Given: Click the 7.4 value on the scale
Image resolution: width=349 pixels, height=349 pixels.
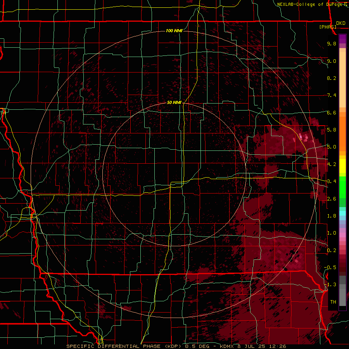Looking at the screenshot, I should [x=332, y=95].
